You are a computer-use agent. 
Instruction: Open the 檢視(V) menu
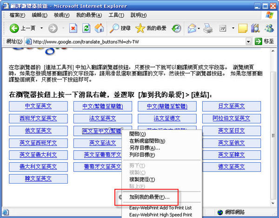click(61, 15)
